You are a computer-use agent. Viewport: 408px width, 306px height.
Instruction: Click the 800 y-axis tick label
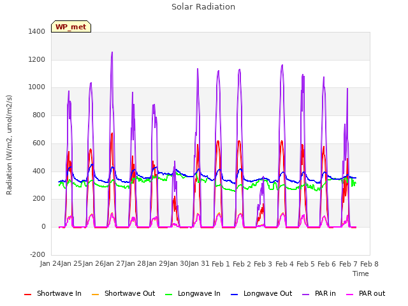[x=39, y=115]
